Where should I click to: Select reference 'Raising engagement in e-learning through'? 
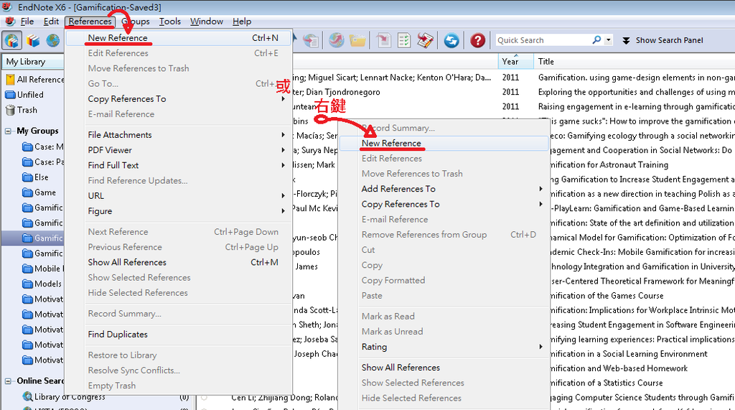636,106
